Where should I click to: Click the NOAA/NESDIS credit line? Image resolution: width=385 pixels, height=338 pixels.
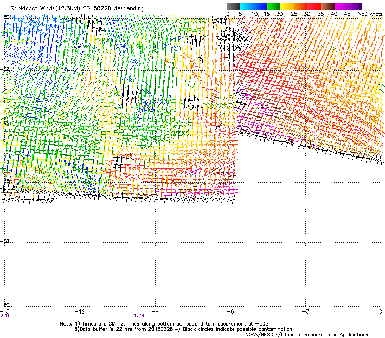[306, 334]
